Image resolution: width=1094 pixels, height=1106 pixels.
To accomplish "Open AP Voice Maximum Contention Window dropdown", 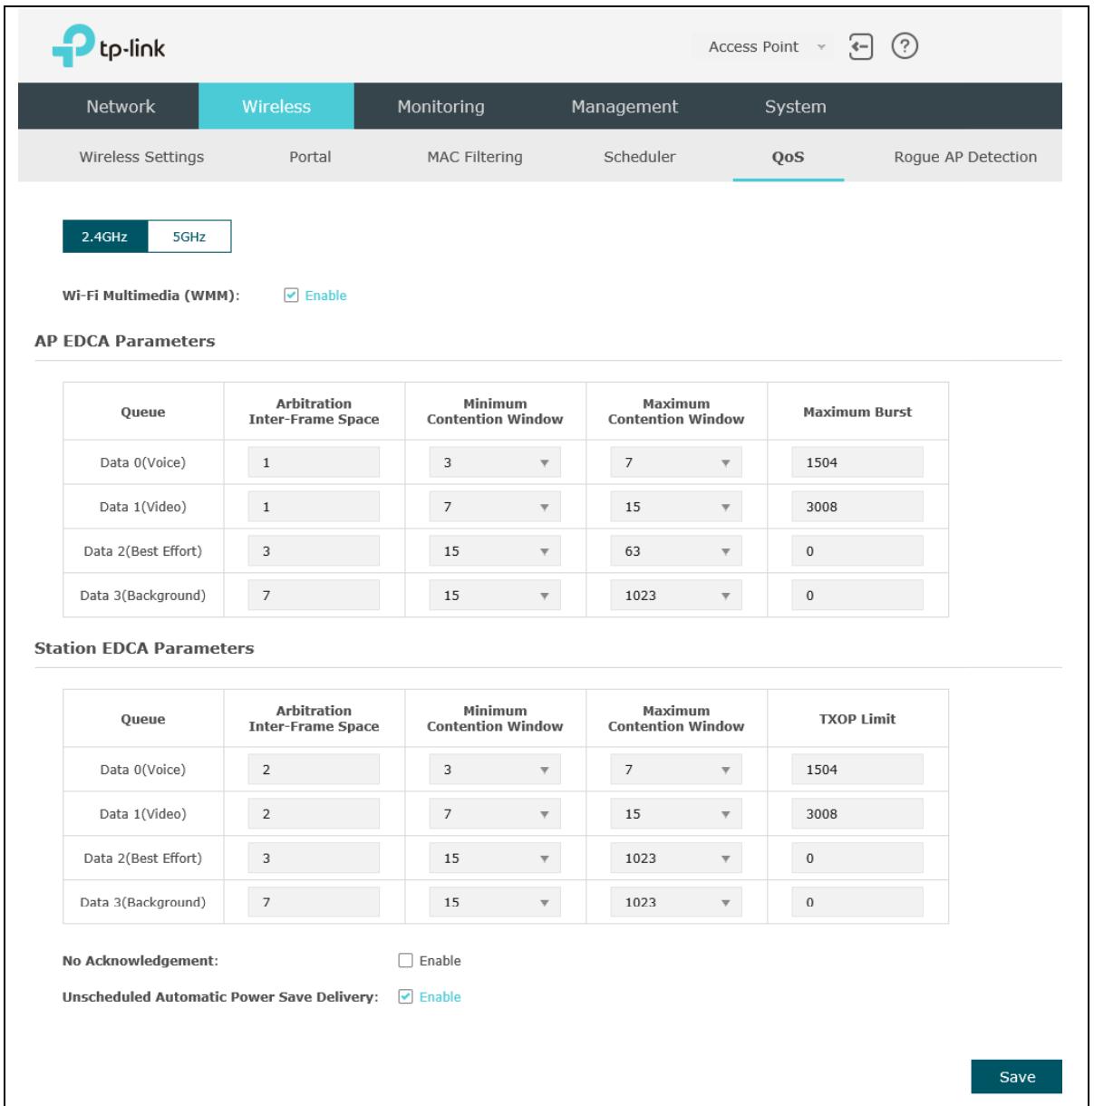I will (676, 462).
